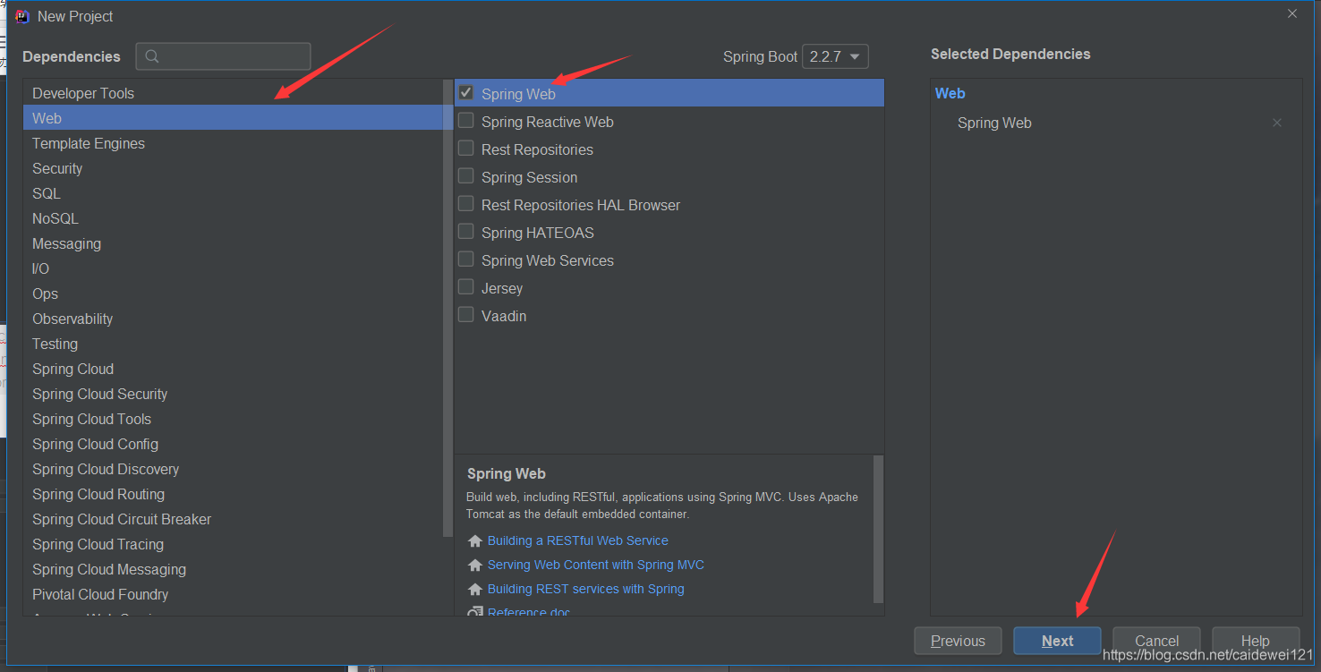This screenshot has height=672, width=1321.
Task: Enable the Jersey checkbox
Action: coord(466,286)
